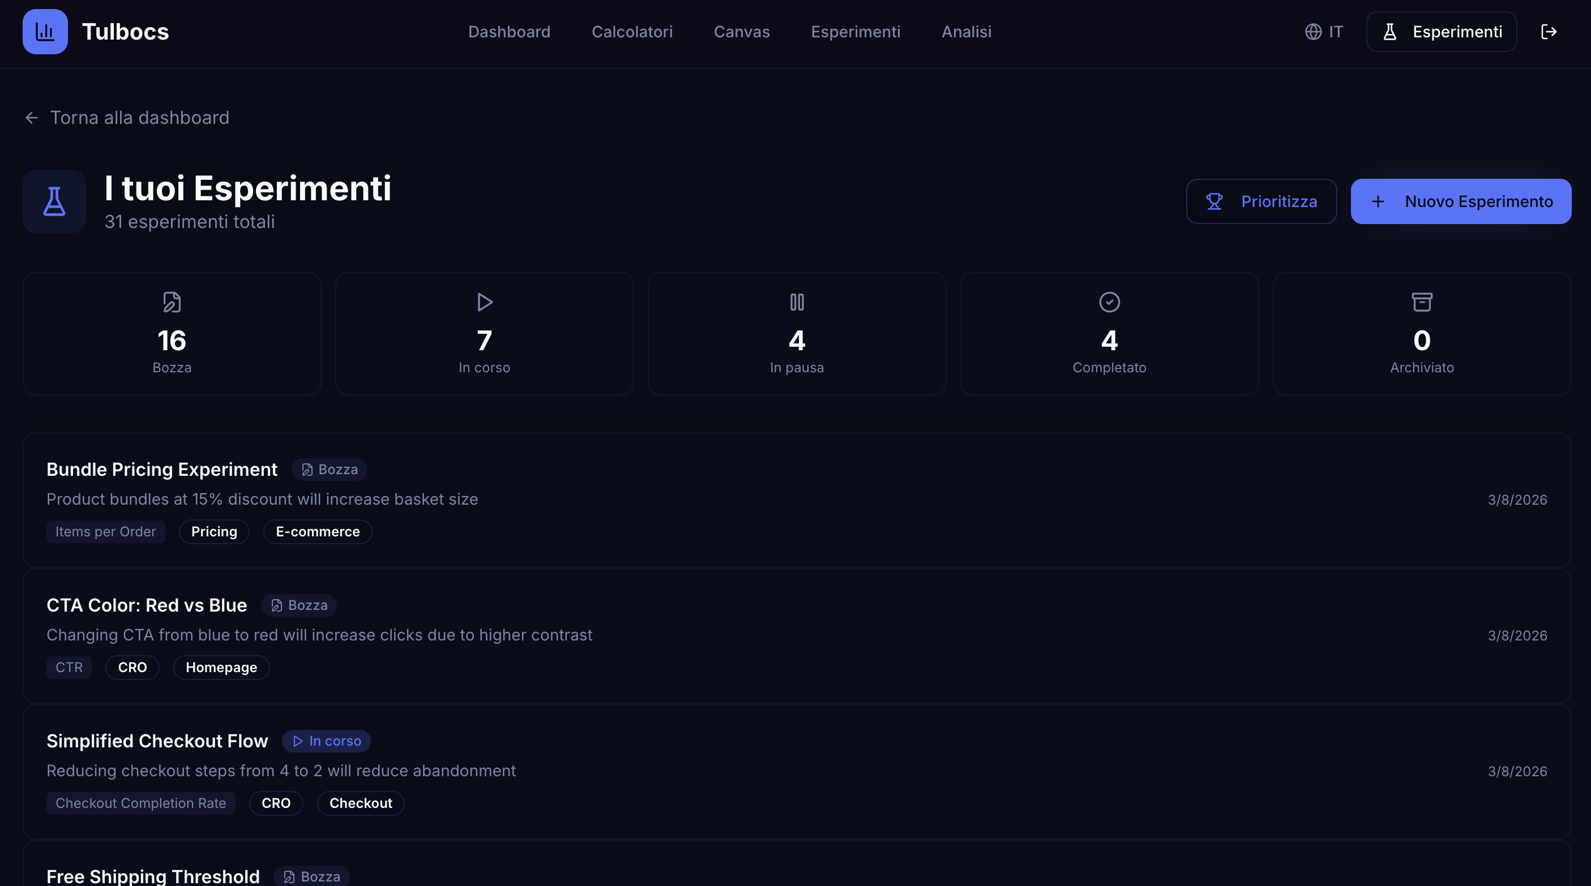1591x886 pixels.
Task: Click the trophy icon on the Prioritizza button
Action: 1214,202
